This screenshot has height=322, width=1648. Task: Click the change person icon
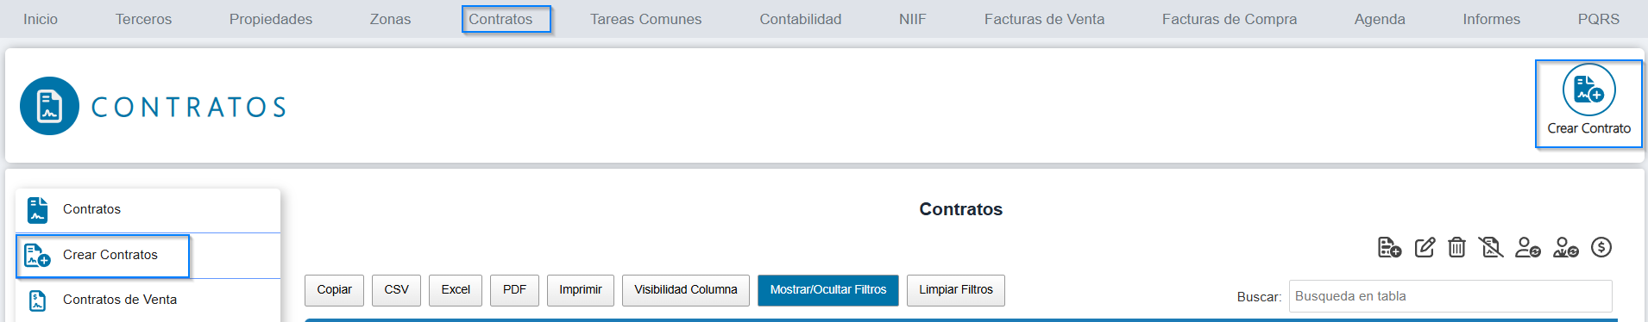coord(1528,248)
